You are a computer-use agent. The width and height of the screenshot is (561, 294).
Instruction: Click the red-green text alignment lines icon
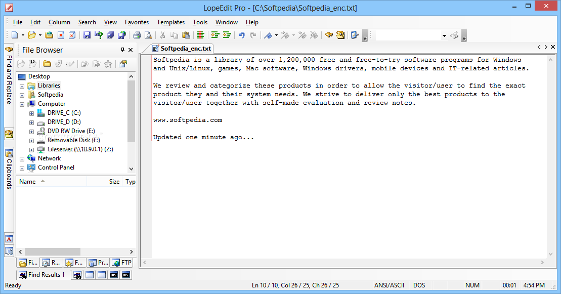pyautogui.click(x=201, y=35)
